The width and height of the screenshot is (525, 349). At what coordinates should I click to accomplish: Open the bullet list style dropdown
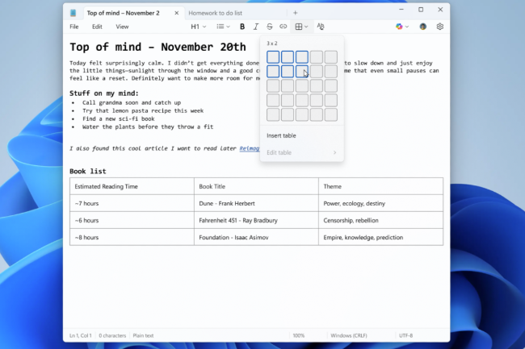tap(223, 27)
